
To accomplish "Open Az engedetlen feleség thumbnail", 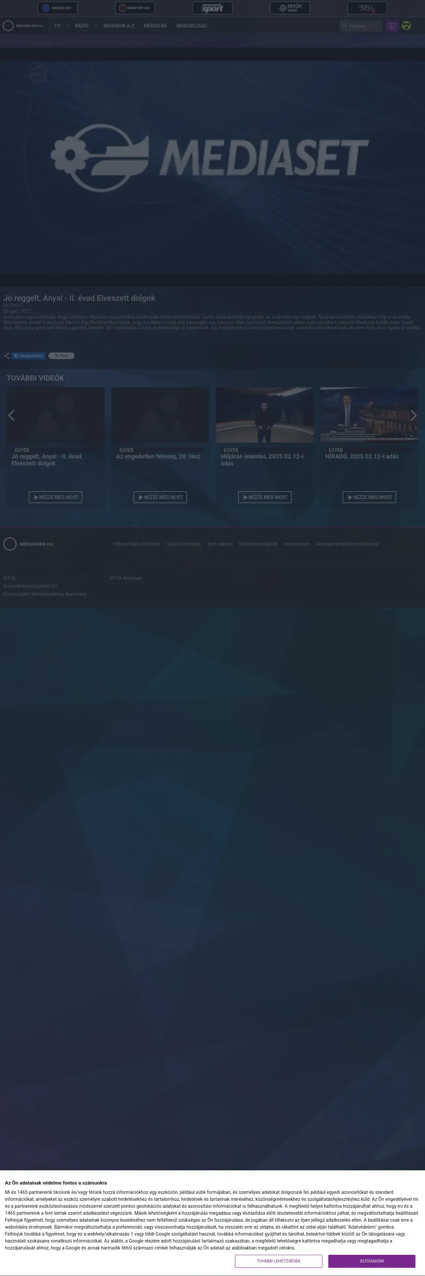I will 160,415.
